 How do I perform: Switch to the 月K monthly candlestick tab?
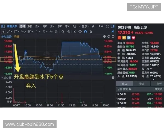point(52,26)
